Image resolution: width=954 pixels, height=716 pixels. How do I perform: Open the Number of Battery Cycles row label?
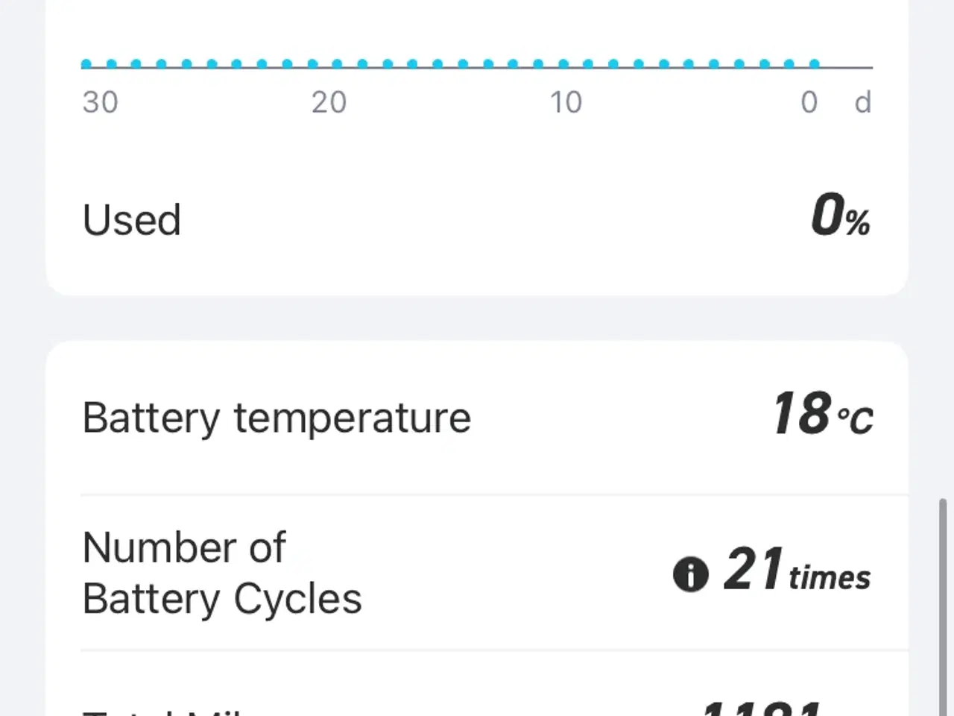tap(222, 573)
